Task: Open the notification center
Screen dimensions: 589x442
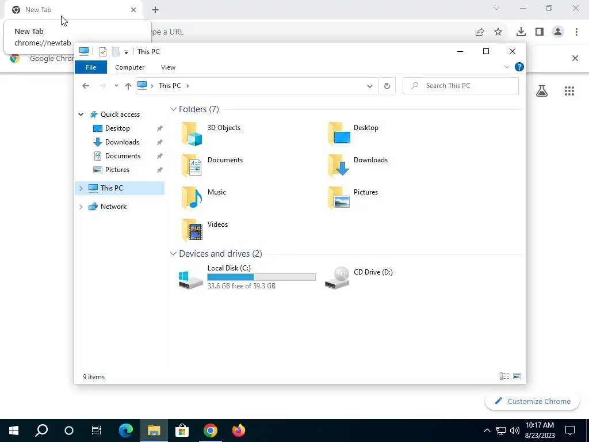Action: [x=570, y=430]
